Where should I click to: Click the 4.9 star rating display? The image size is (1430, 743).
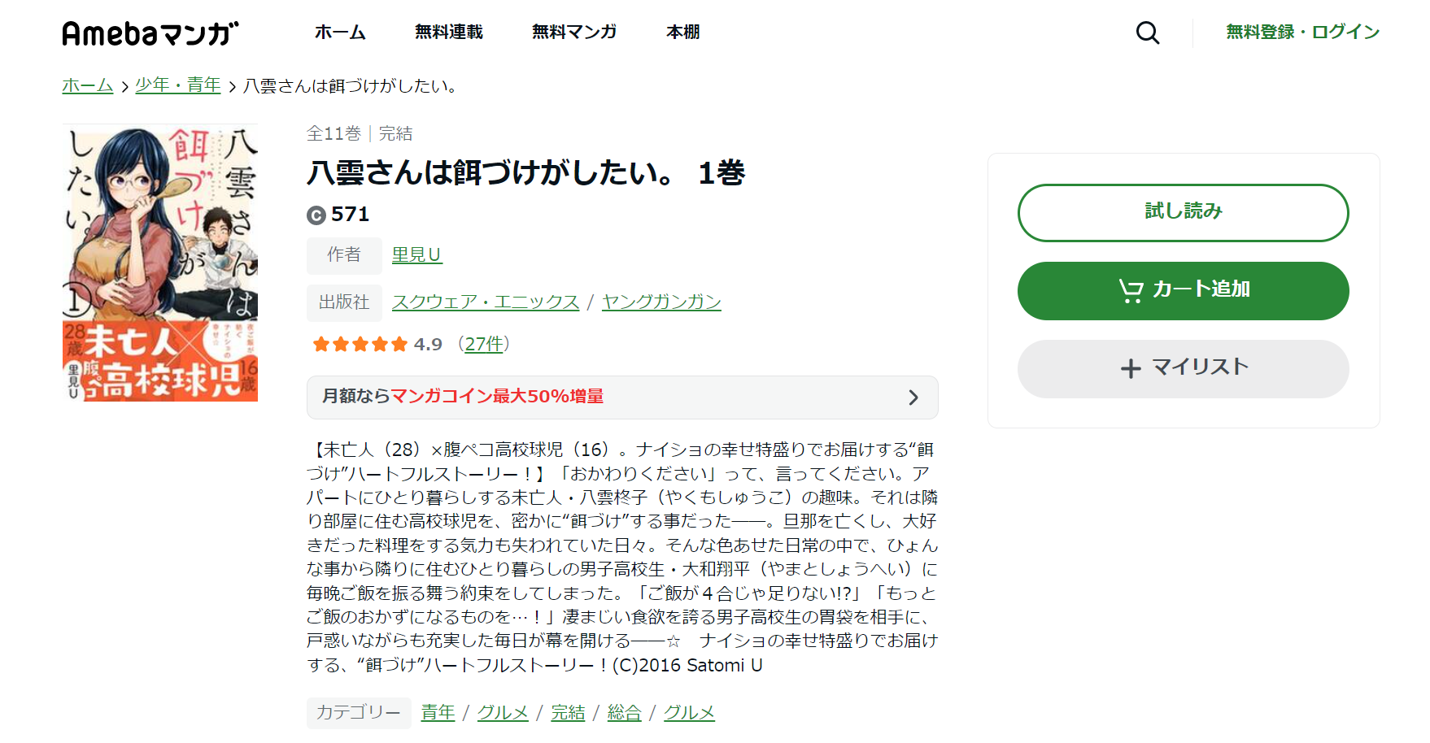point(428,344)
